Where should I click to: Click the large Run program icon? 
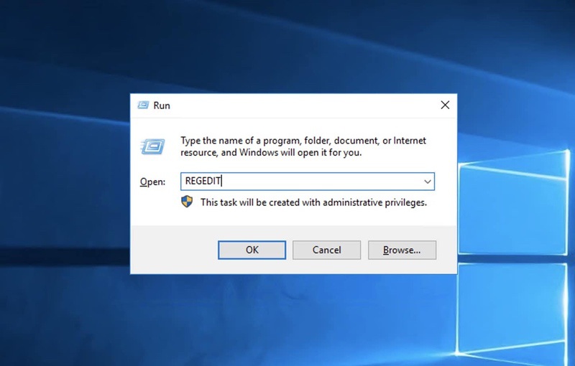point(152,147)
